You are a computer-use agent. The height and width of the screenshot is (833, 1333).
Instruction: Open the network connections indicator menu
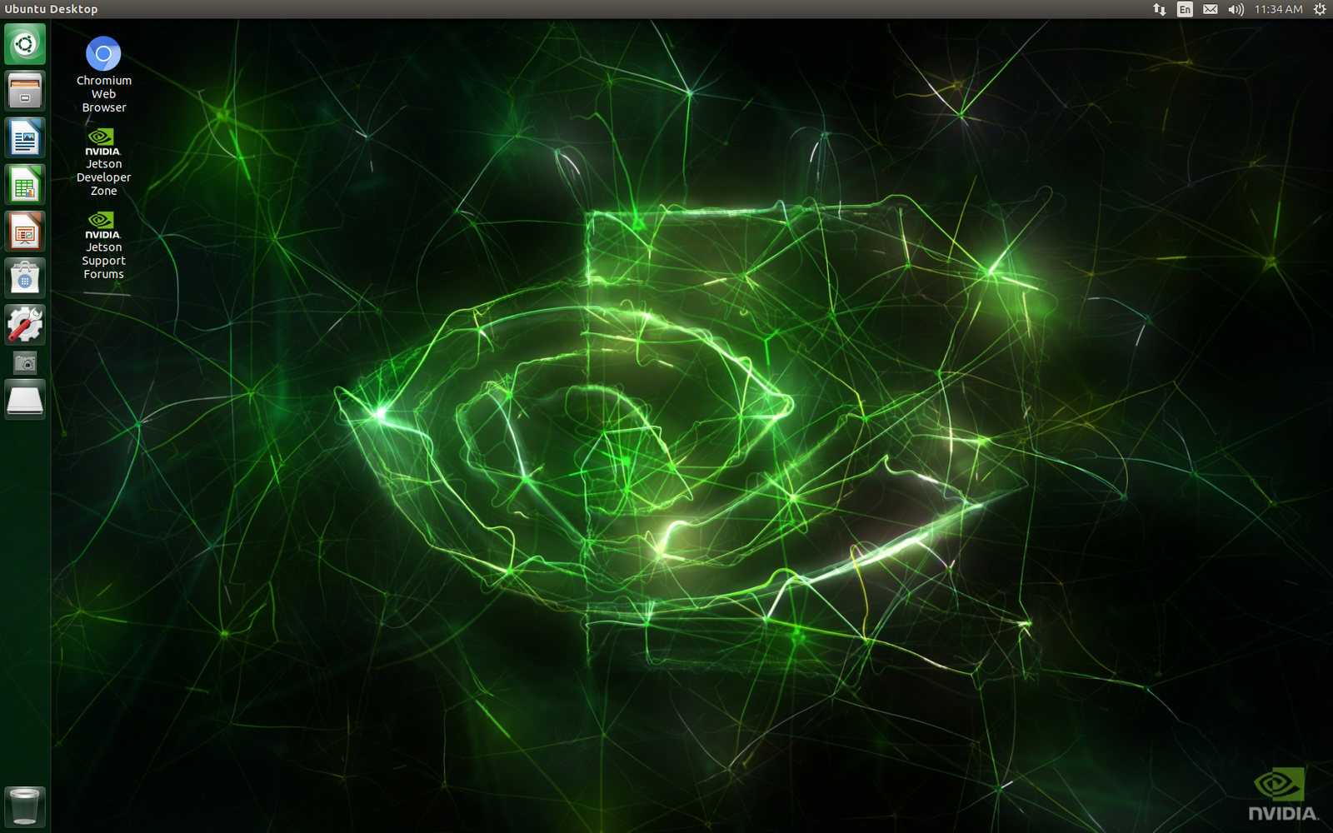(x=1159, y=9)
